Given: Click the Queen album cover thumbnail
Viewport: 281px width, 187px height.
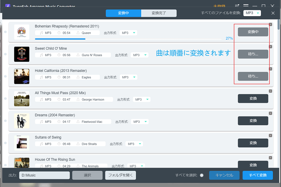Looking at the screenshot, I should click(22, 32).
